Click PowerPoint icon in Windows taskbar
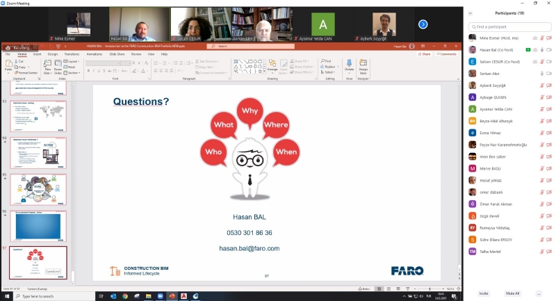 [x=172, y=296]
